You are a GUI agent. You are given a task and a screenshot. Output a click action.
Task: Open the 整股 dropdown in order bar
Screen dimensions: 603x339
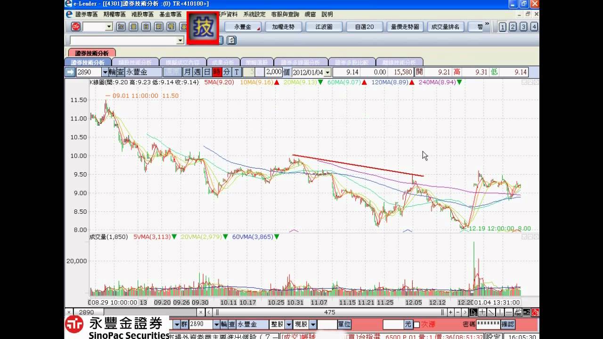(x=288, y=324)
